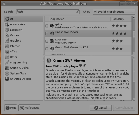This screenshot has width=139, height=115.
Task: Click the description pane scroll down arrow
Action: click(134, 99)
